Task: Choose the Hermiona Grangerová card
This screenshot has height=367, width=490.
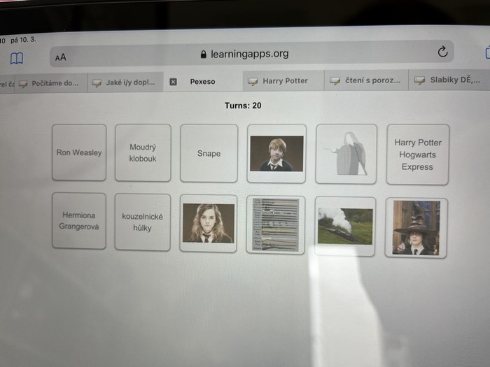Action: [x=79, y=221]
